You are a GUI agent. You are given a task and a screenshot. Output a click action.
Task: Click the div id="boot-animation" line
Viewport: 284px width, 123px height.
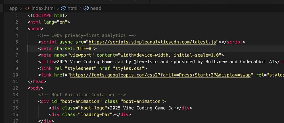(102, 101)
